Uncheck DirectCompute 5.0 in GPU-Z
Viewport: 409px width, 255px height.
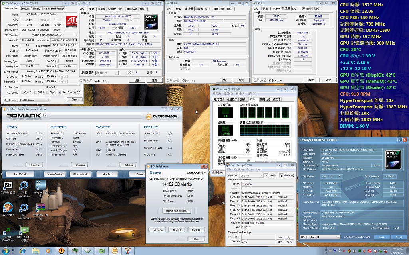(59, 92)
